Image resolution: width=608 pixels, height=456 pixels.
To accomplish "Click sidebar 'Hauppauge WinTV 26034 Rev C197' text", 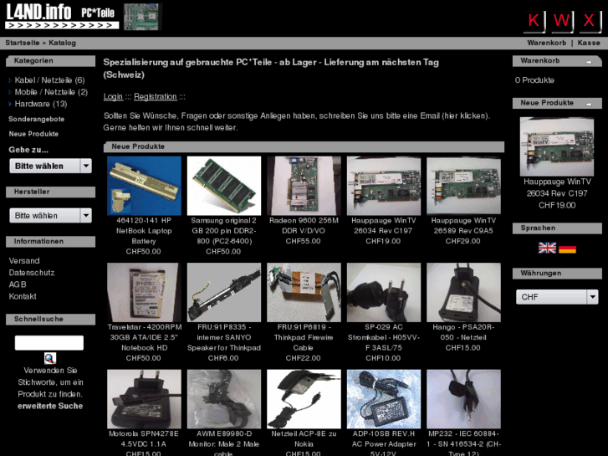I will 557,187.
